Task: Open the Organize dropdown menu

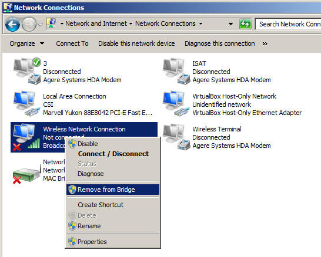Action: pos(26,43)
